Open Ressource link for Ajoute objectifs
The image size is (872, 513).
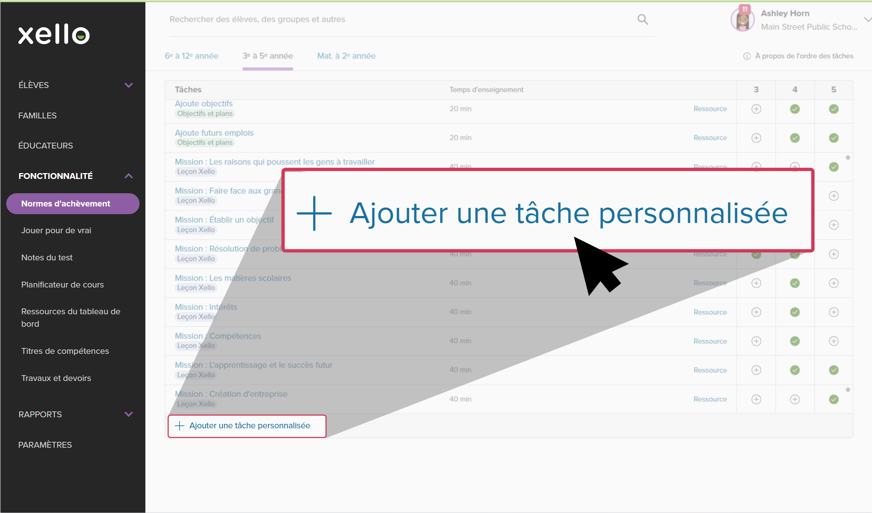pyautogui.click(x=710, y=109)
